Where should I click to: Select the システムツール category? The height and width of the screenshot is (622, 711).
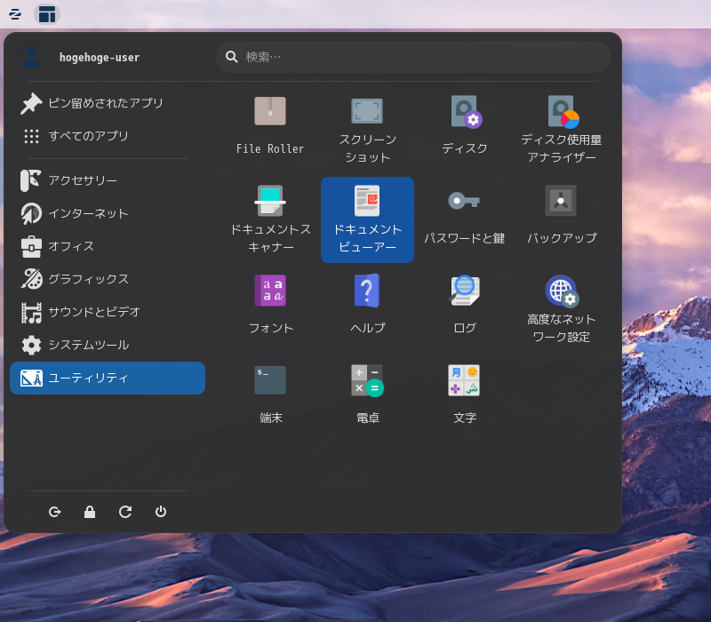pyautogui.click(x=108, y=345)
